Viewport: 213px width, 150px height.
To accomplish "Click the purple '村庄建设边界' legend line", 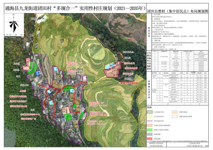I will tap(149, 121).
